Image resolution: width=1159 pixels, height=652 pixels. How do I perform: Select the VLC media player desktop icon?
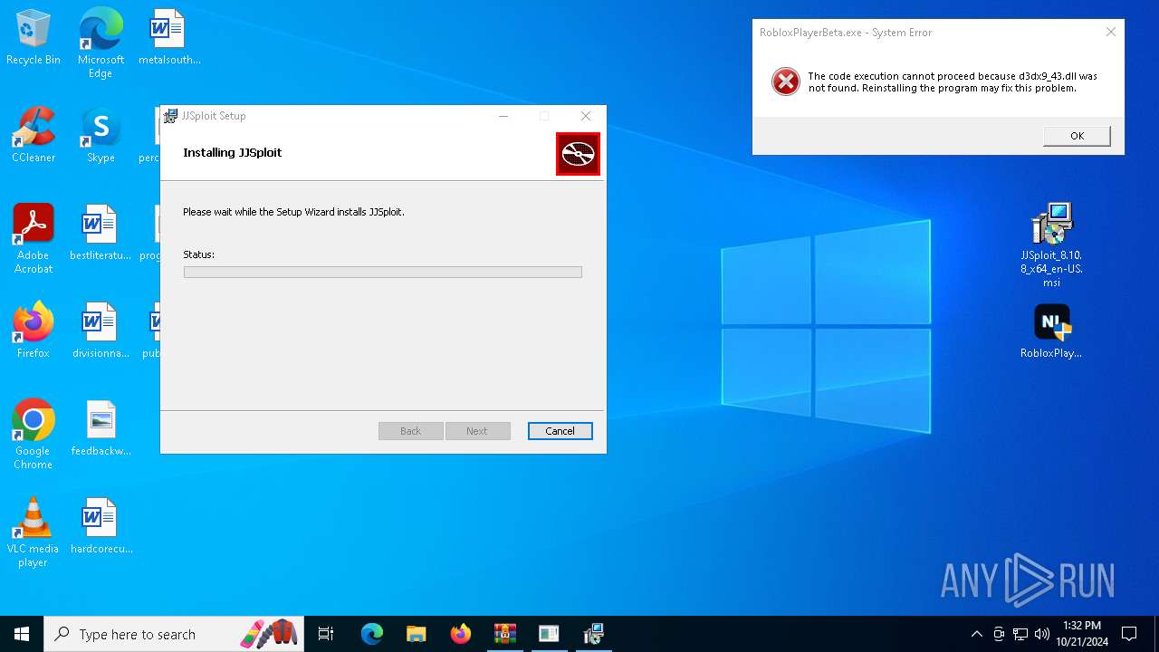coord(33,532)
